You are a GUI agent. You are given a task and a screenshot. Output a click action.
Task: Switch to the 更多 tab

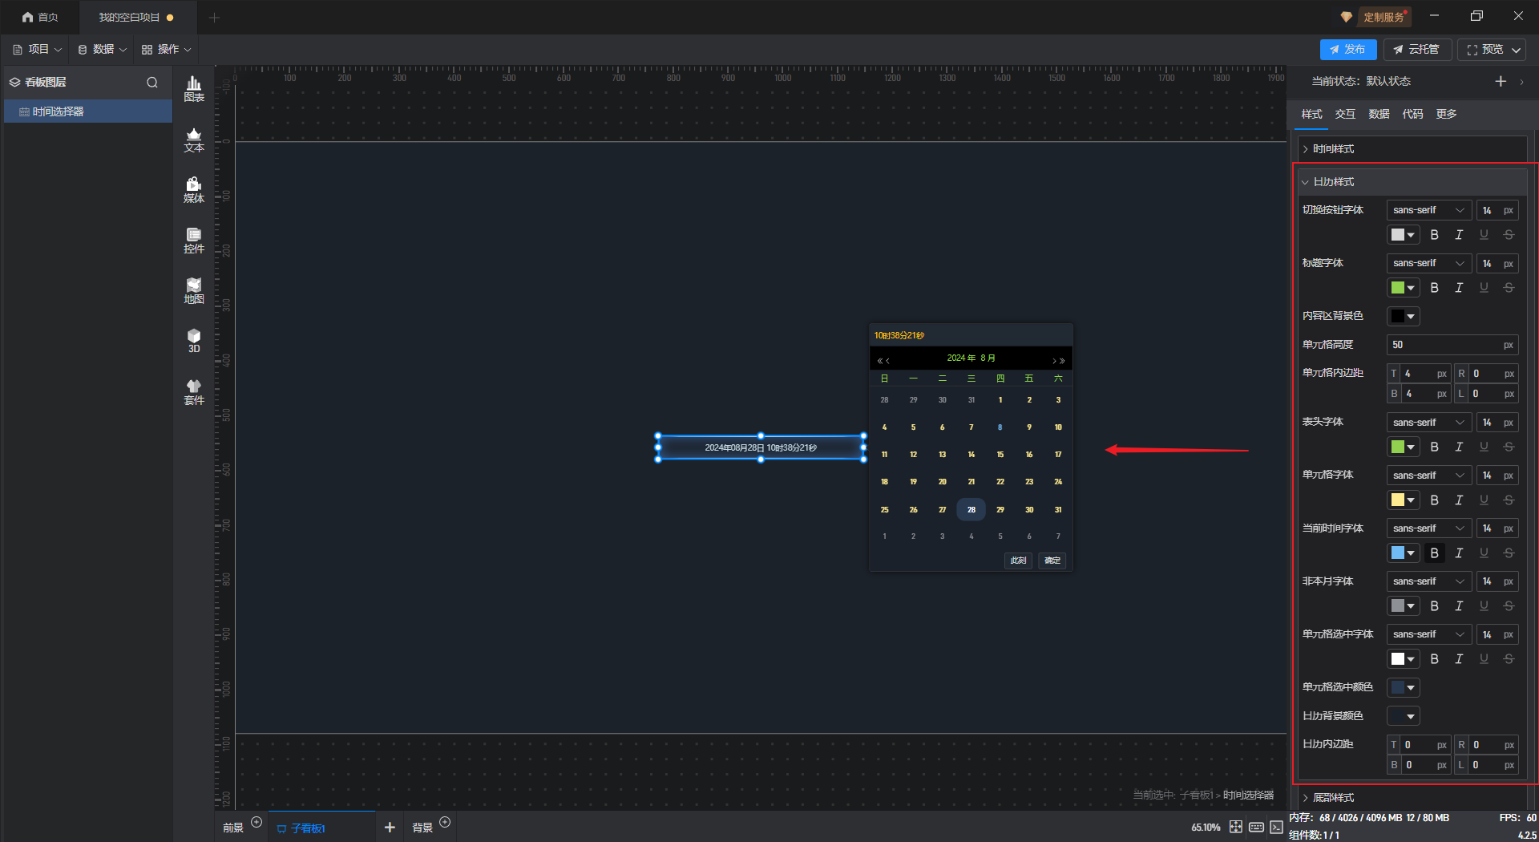point(1446,114)
